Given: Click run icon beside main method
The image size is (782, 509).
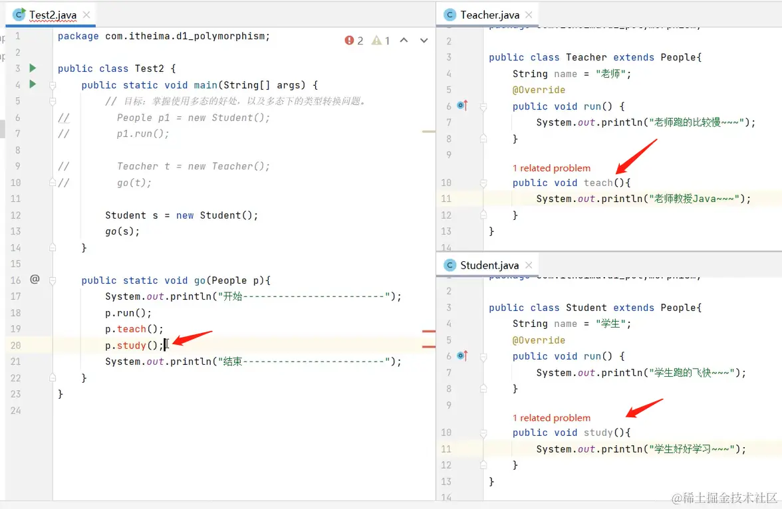Looking at the screenshot, I should tap(33, 84).
